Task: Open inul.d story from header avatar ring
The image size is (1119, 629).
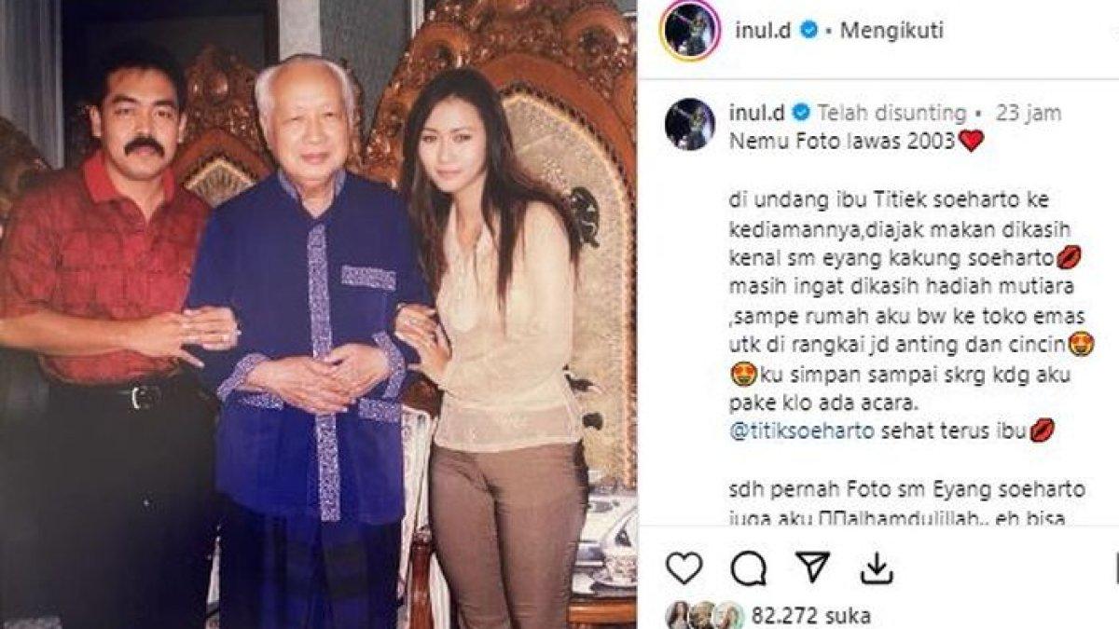Action: [x=688, y=32]
